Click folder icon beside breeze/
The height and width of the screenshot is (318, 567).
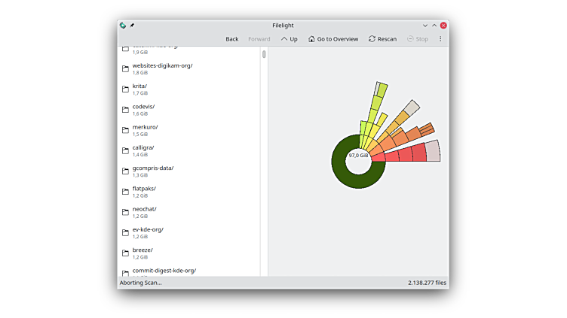pos(126,253)
